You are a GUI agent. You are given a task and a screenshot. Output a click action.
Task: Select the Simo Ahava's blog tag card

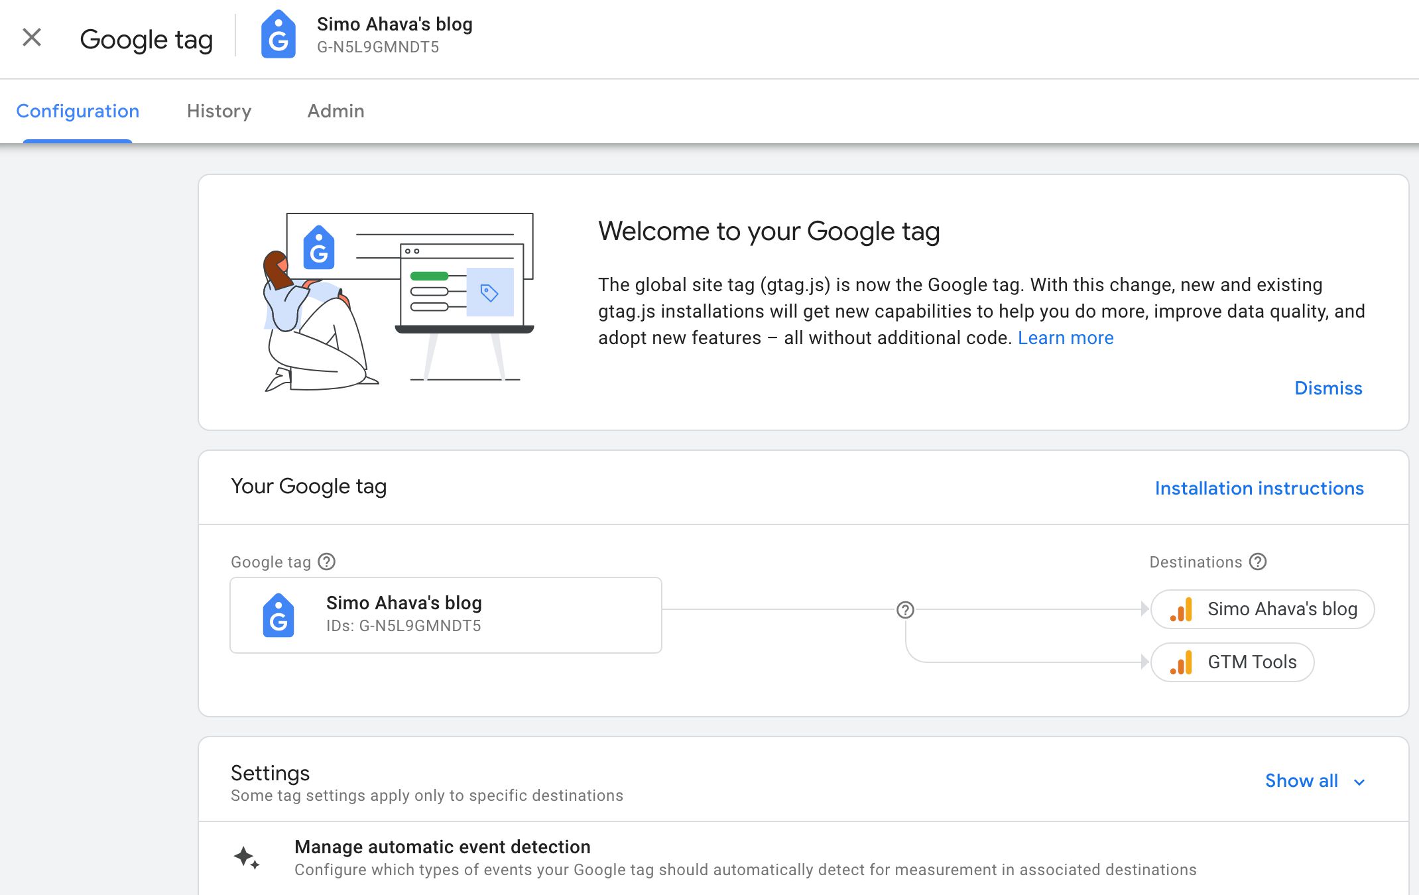click(x=446, y=615)
